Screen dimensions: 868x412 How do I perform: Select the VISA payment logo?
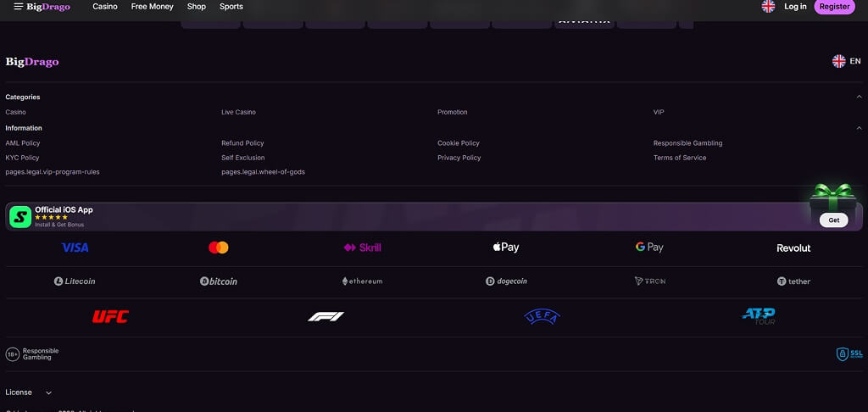(75, 248)
